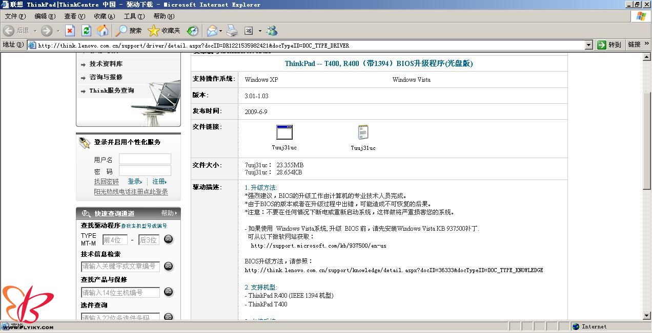This screenshot has width=652, height=333.
Task: Click the 后3位 TYPE input field
Action: click(x=149, y=239)
